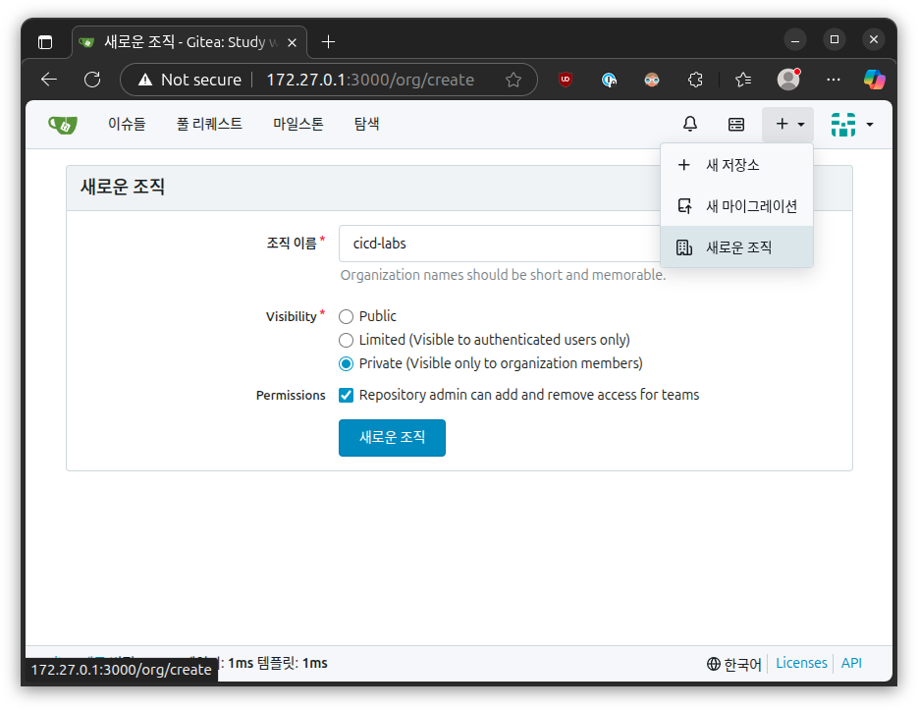The width and height of the screenshot is (918, 710).
Task: Open Gitea home via teacup logo
Action: (63, 124)
